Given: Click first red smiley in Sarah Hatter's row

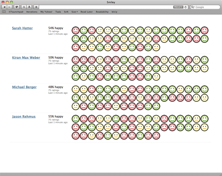Looking at the screenshot, I should 75,30.
